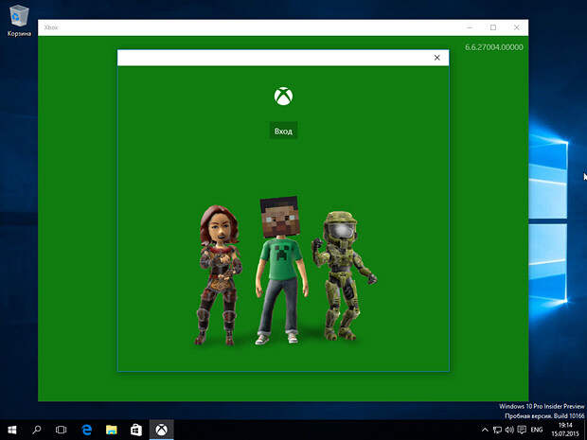
Task: Open Windows Store from taskbar
Action: [x=136, y=430]
